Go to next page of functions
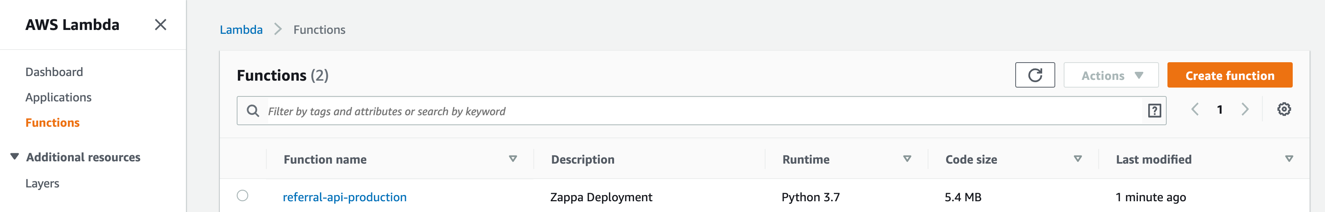 [x=1245, y=109]
